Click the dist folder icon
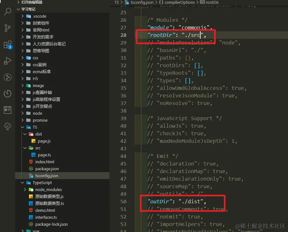Viewport: 288px width, 232px height. pyautogui.click(x=31, y=134)
